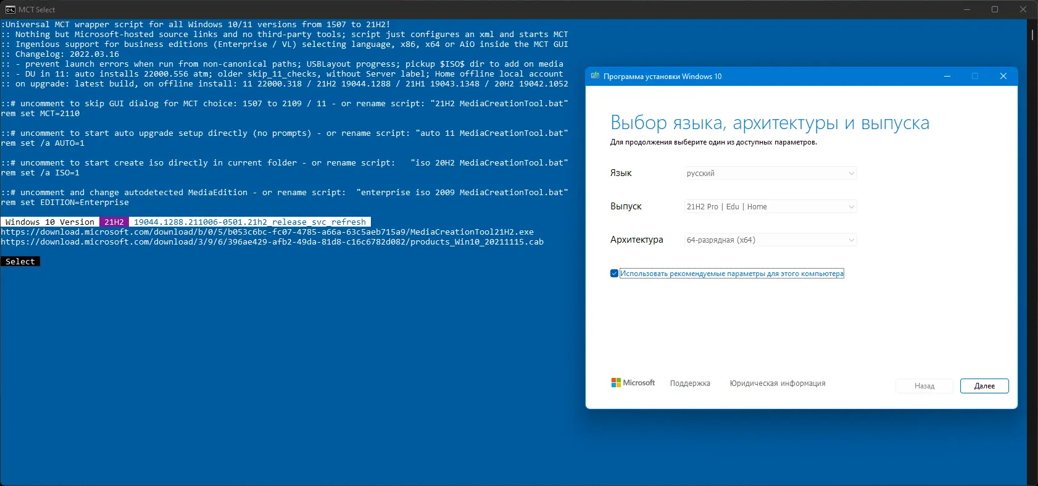This screenshot has width=1038, height=486.
Task: Click the Windows 10 setup icon in dialog title bar
Action: [x=595, y=76]
